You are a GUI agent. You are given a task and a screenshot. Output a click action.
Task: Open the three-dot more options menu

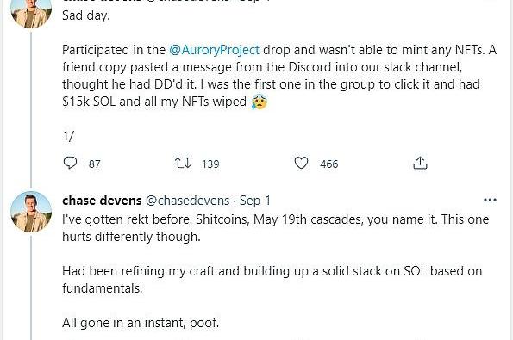(x=490, y=200)
